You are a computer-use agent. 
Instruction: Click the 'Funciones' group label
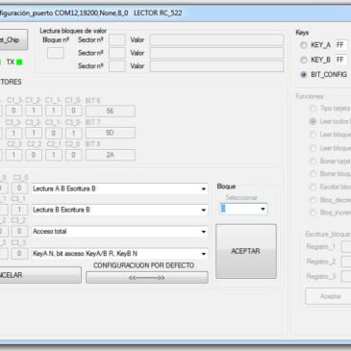(x=310, y=96)
